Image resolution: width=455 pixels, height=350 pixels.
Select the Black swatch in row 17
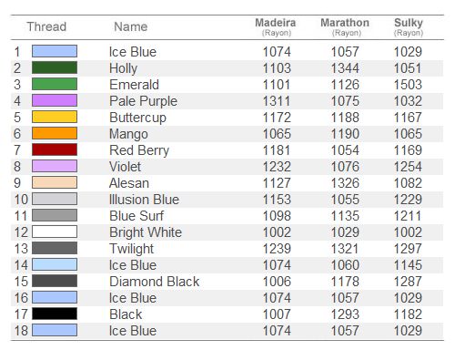click(55, 314)
